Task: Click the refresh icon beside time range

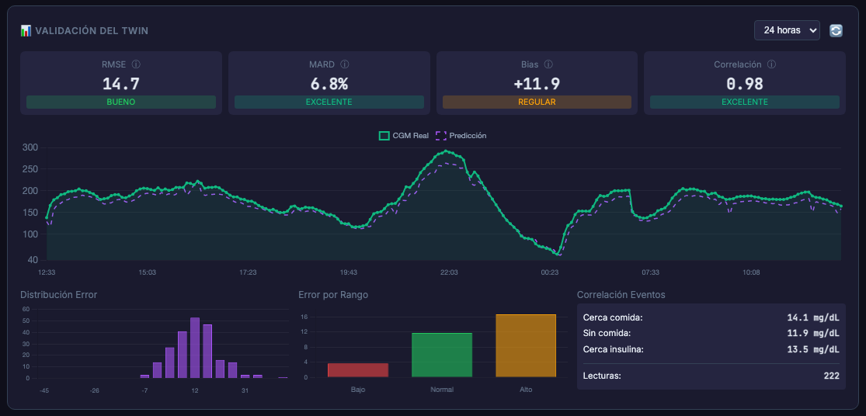Action: coord(836,31)
